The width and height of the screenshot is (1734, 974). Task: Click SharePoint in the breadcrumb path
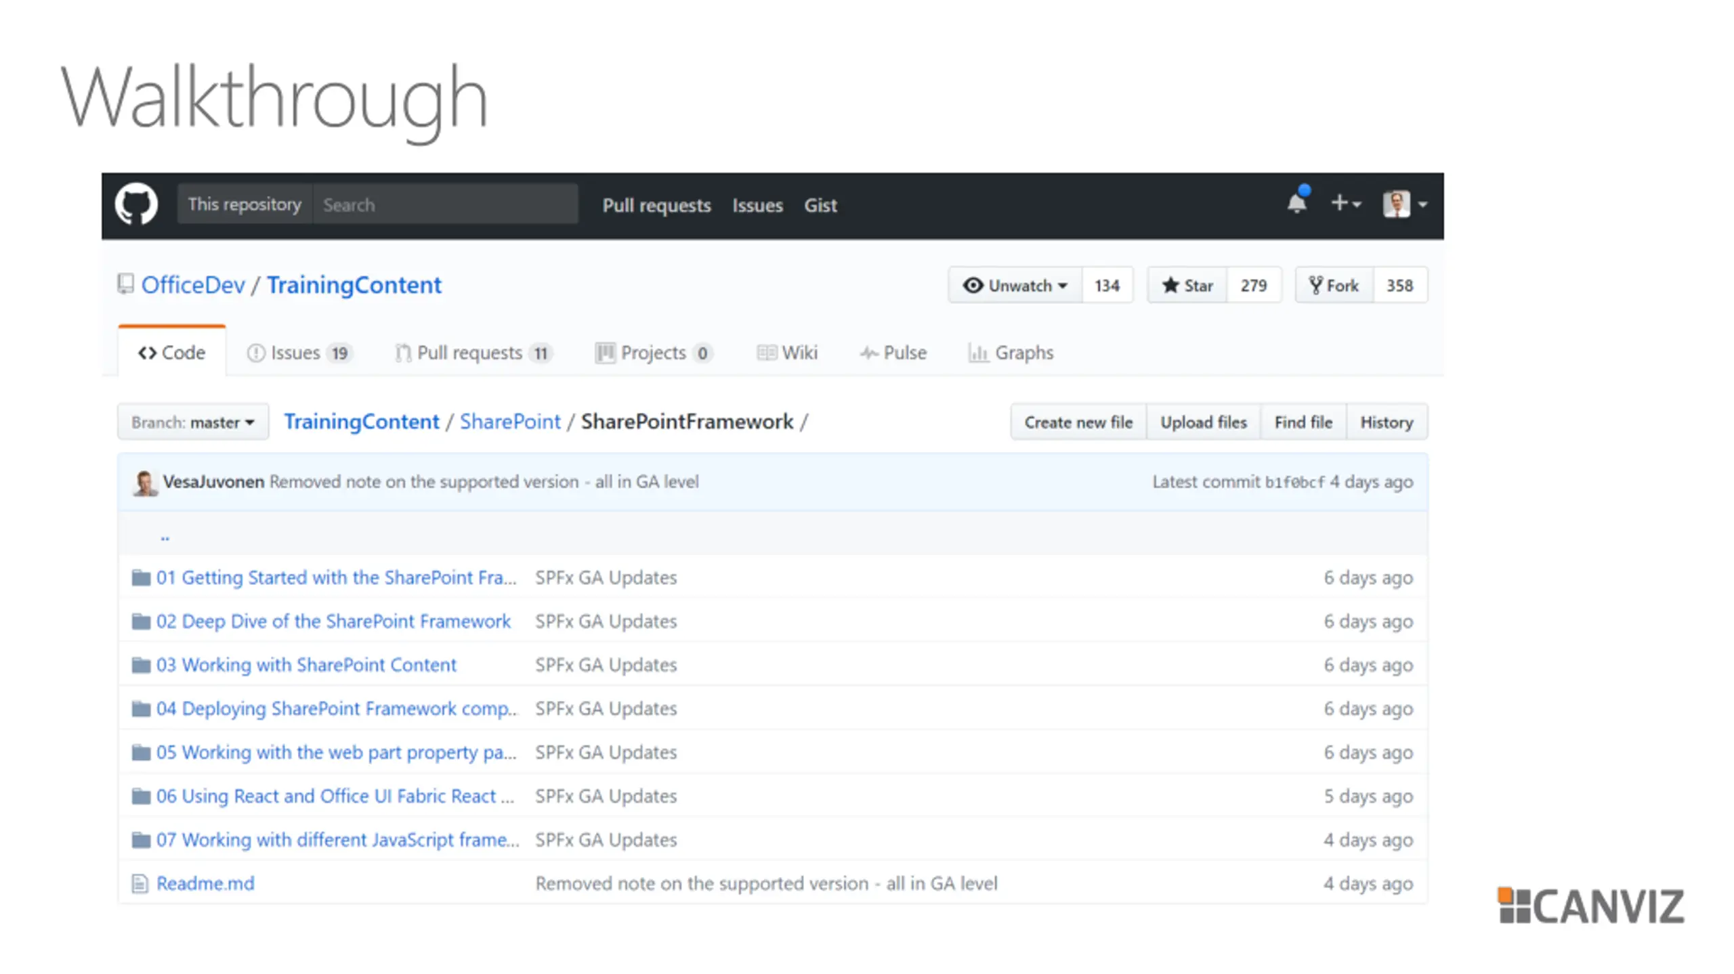click(x=510, y=422)
